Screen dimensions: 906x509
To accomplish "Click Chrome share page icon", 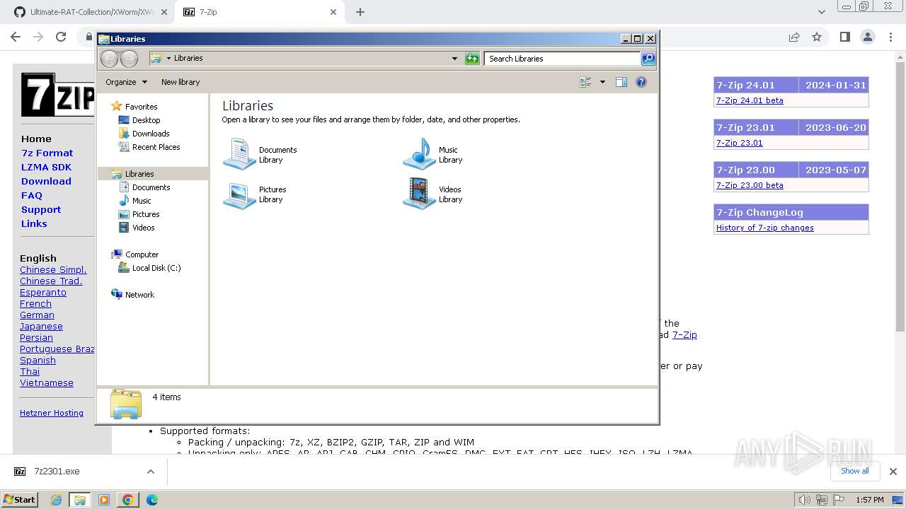I will click(794, 37).
